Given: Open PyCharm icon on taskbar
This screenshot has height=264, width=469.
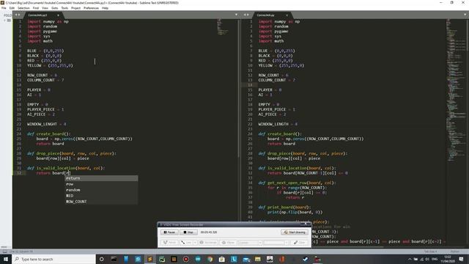Looking at the screenshot, I should 162,259.
